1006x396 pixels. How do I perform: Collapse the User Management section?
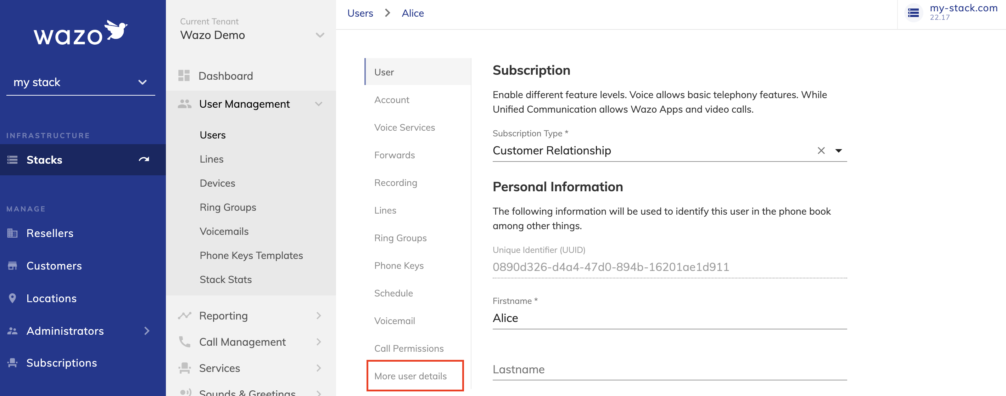tap(319, 104)
